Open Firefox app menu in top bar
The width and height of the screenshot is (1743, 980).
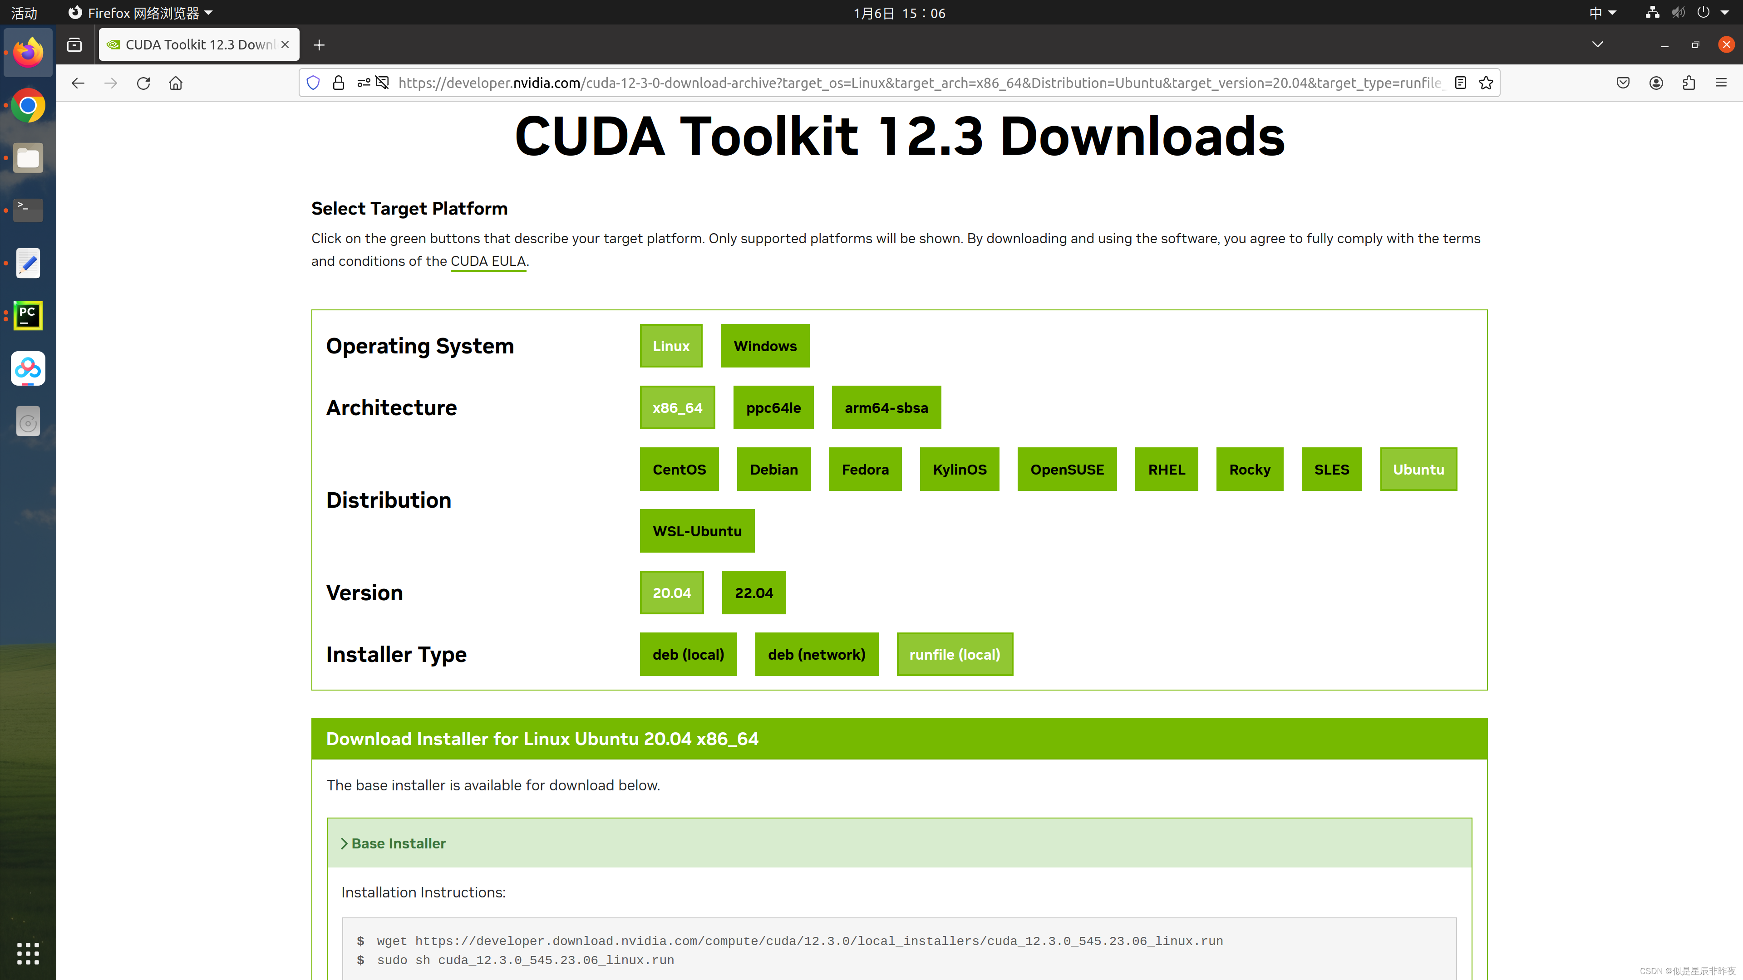(x=141, y=13)
